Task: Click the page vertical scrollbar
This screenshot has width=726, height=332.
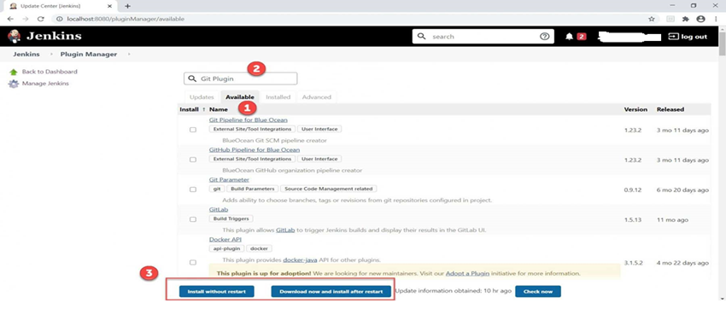Action: point(722,44)
